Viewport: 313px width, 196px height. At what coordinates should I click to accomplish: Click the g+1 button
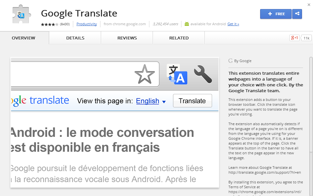tap(295, 38)
